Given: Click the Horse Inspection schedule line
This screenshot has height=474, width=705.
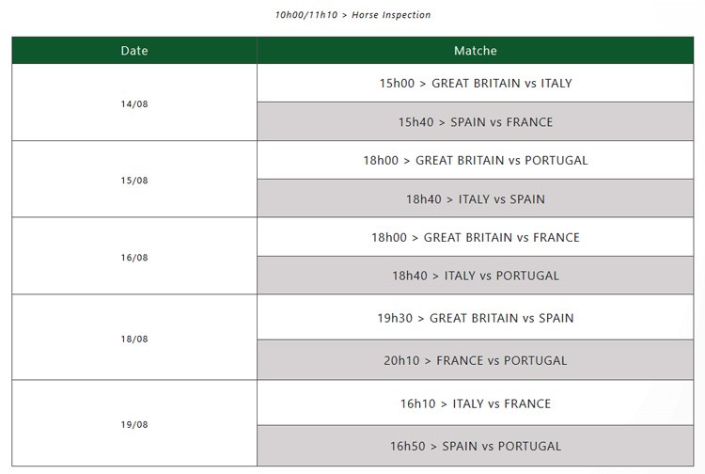Looking at the screenshot, I should [x=352, y=15].
